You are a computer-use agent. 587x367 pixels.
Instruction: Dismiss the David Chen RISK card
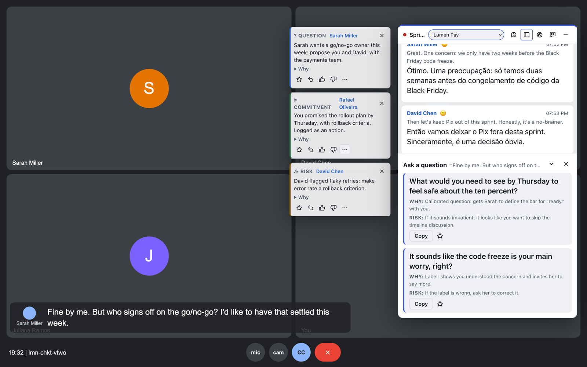coord(382,171)
